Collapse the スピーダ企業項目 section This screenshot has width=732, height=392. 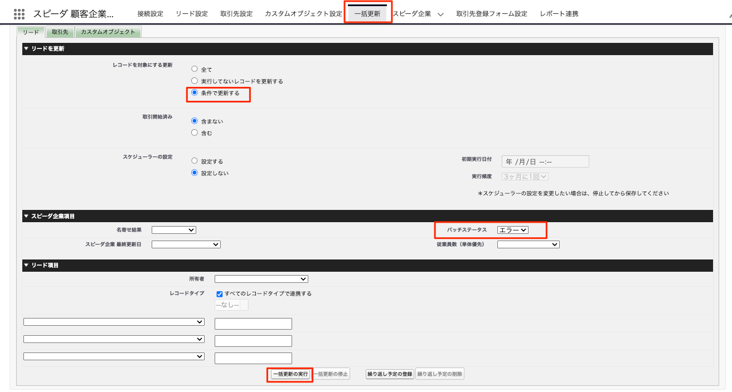(26, 216)
